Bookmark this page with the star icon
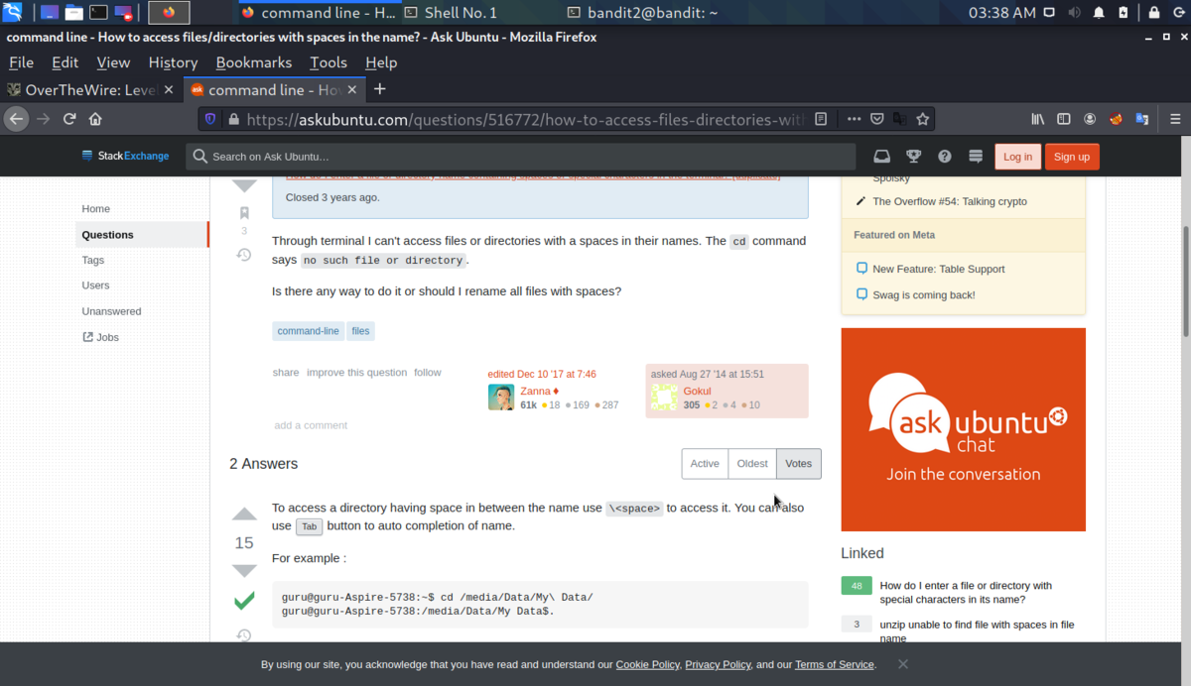This screenshot has height=686, width=1191. pos(923,119)
